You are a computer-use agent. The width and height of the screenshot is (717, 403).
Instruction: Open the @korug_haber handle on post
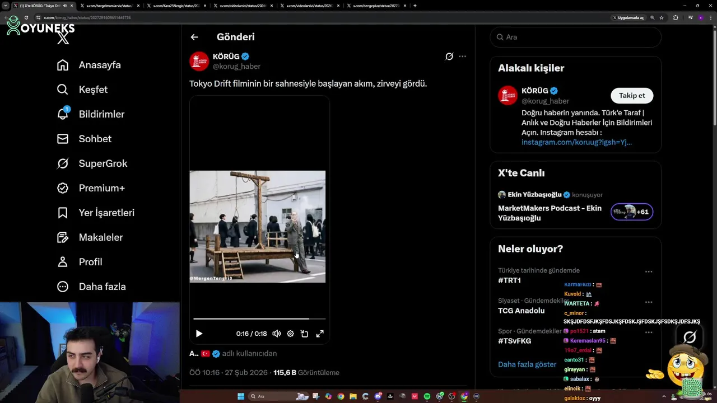tap(236, 66)
